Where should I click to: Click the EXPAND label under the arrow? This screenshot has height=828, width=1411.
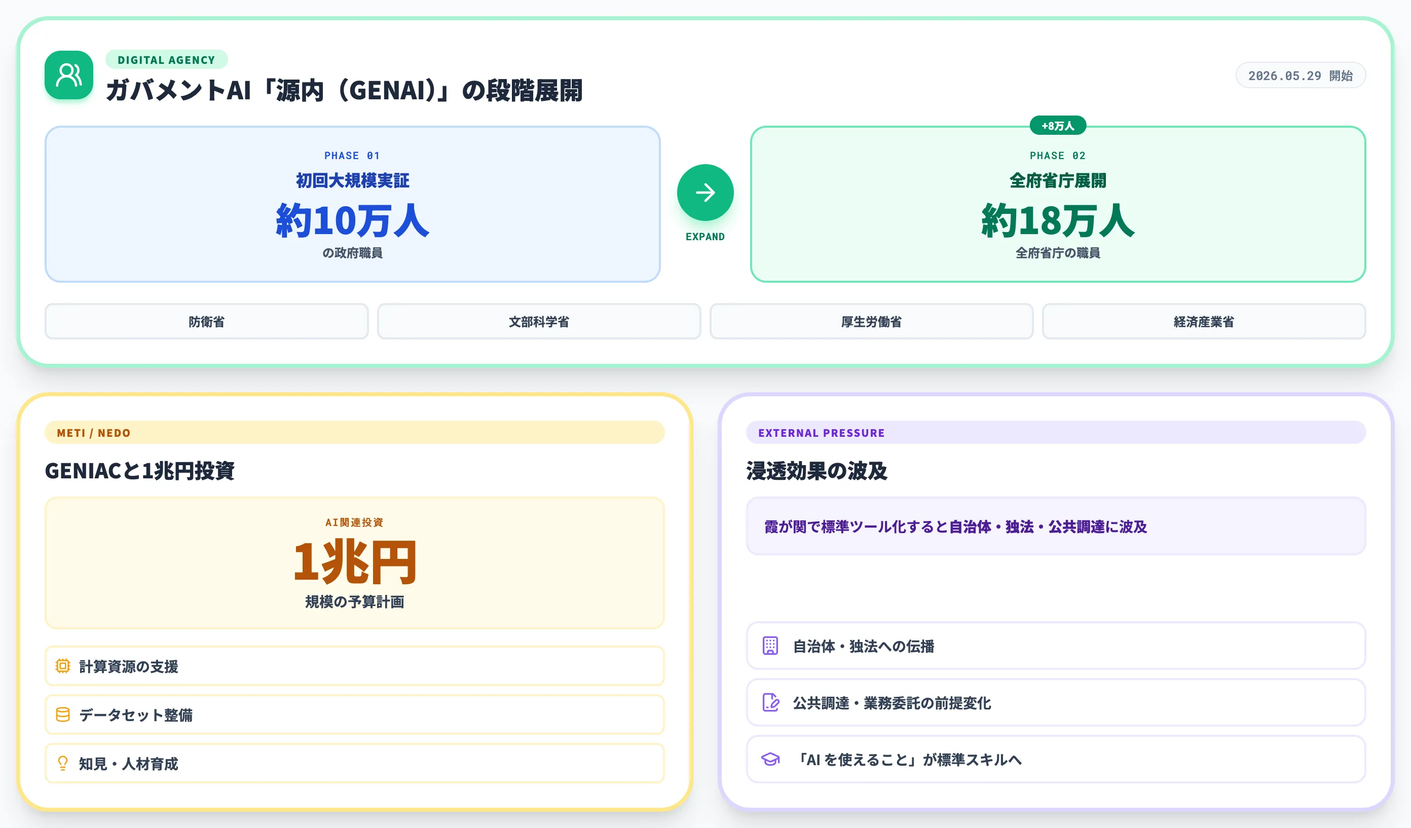coord(705,237)
